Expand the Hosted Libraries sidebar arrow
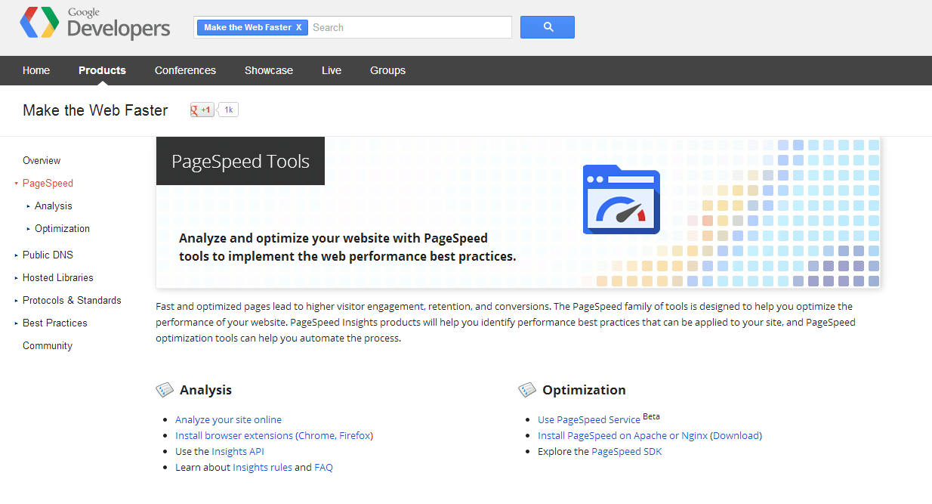 (x=16, y=278)
